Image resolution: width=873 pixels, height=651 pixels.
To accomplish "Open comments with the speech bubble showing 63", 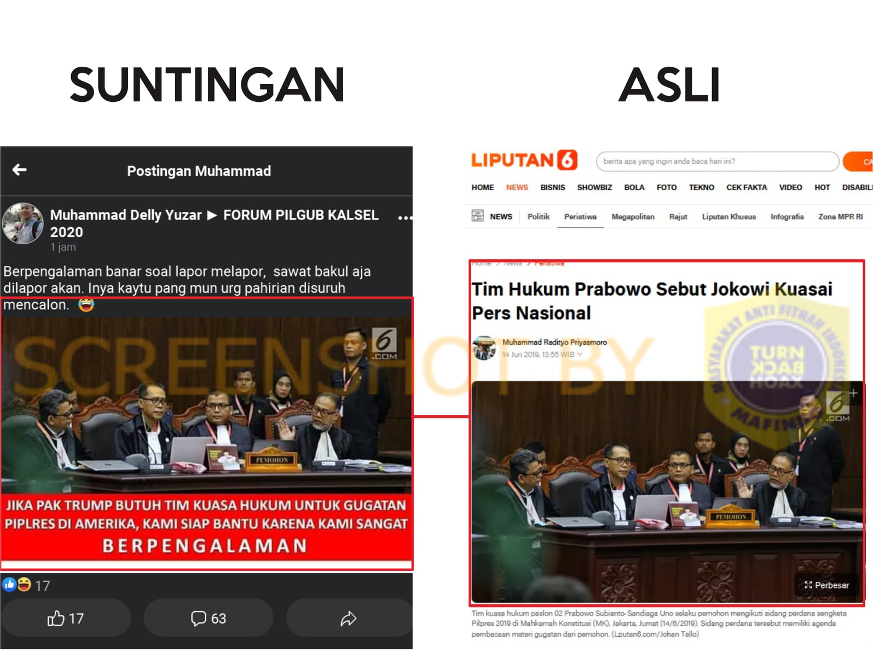I will (x=208, y=618).
